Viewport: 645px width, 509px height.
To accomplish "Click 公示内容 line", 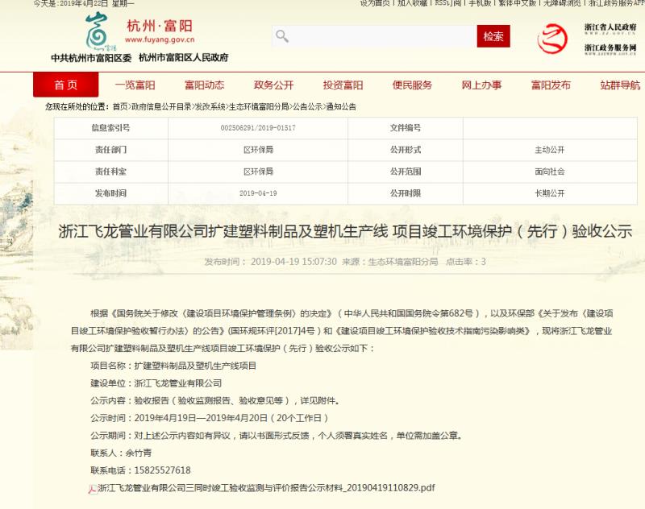I will click(x=214, y=400).
